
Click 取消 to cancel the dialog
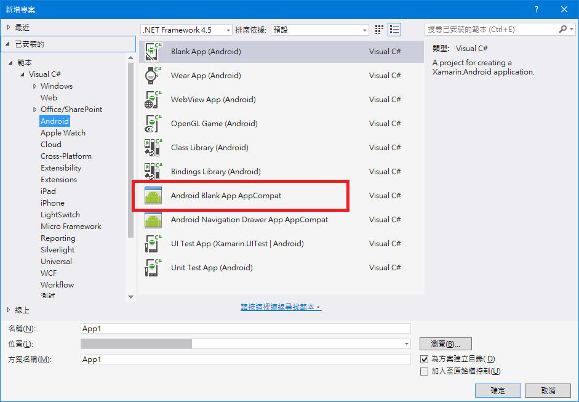click(x=548, y=390)
